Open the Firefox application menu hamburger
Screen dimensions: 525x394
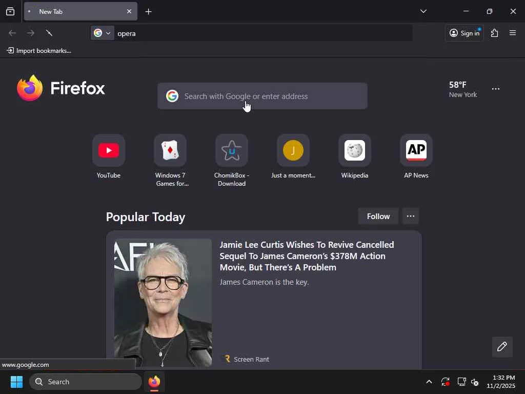pos(513,33)
